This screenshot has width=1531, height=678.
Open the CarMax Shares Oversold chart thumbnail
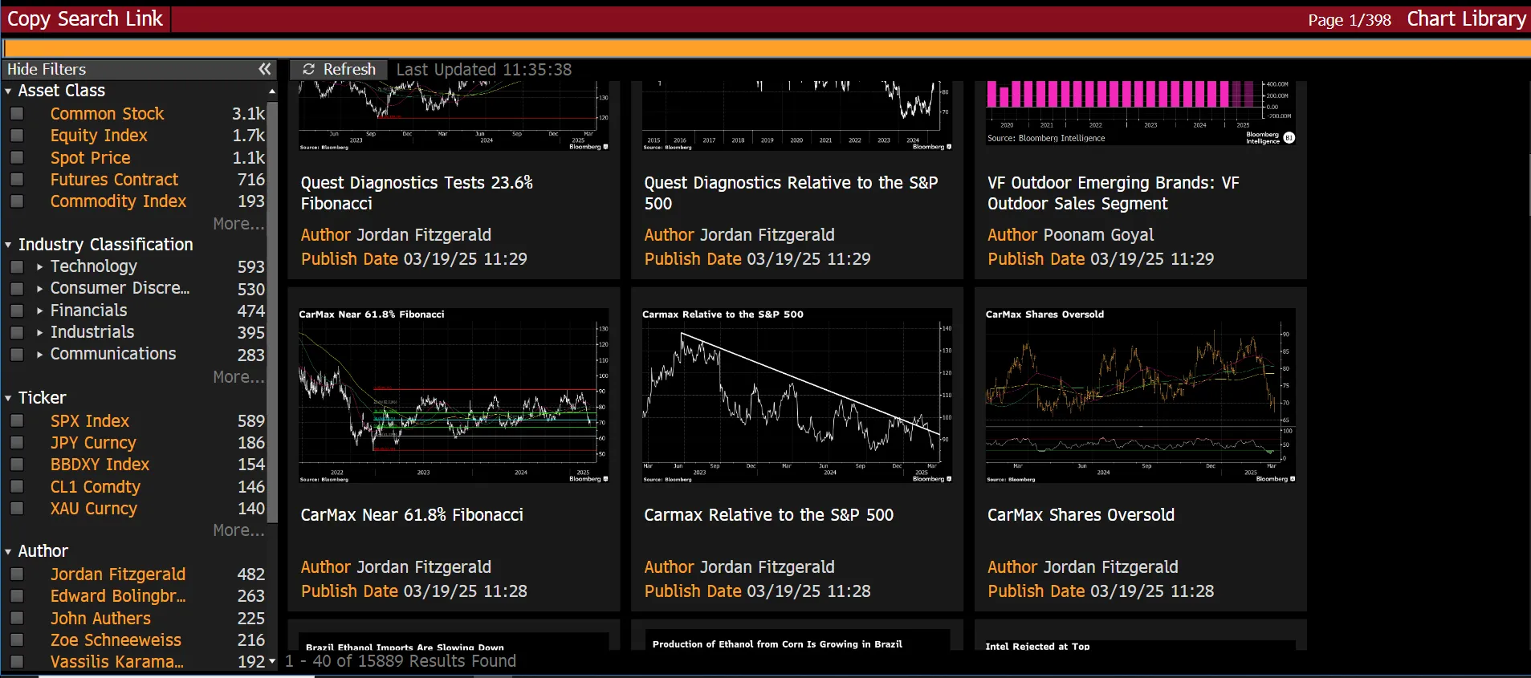point(1141,396)
